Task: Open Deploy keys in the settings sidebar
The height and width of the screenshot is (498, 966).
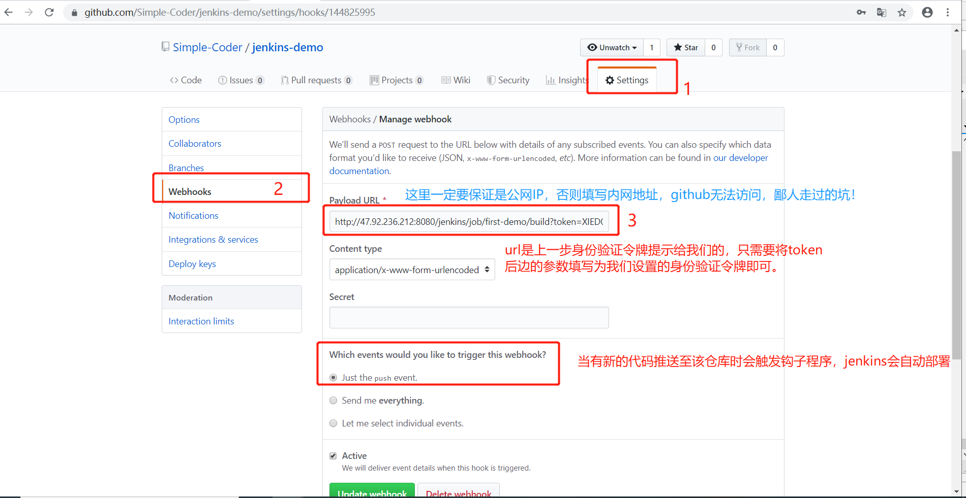Action: coord(232,264)
